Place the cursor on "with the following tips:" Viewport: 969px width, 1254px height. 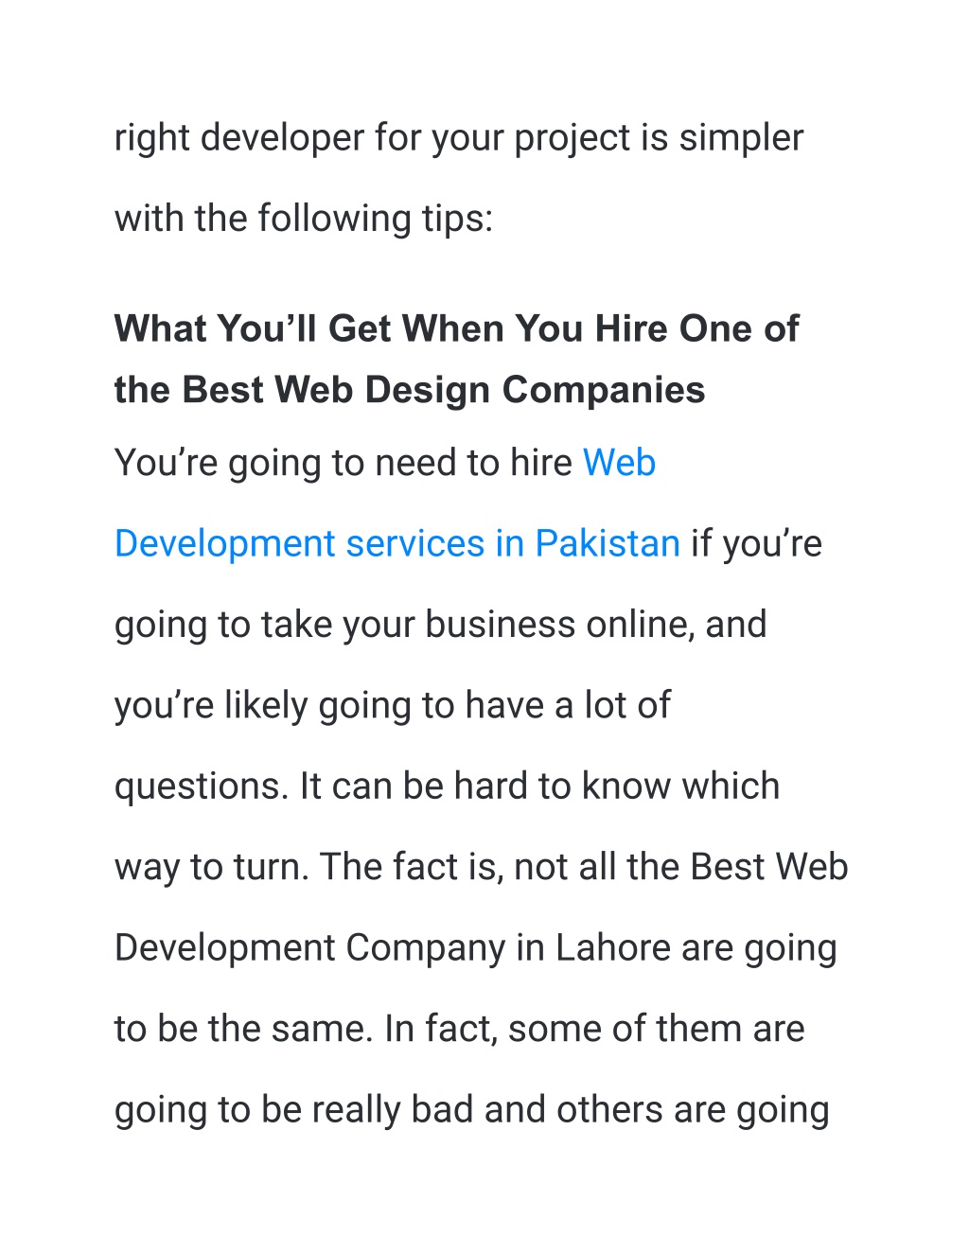click(304, 220)
